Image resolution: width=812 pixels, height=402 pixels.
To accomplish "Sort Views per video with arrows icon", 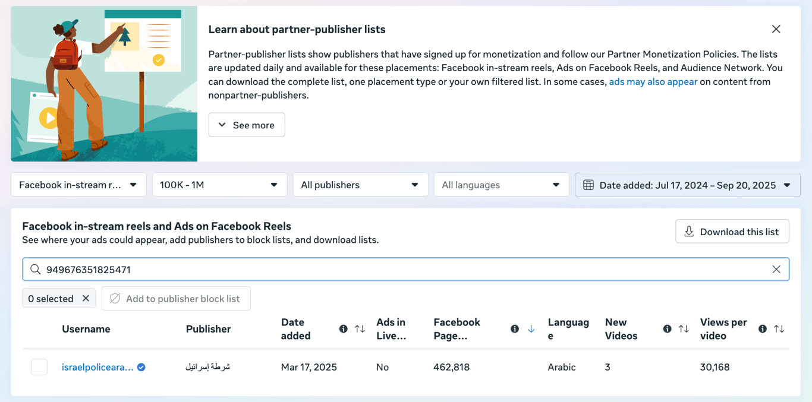I will click(x=779, y=329).
